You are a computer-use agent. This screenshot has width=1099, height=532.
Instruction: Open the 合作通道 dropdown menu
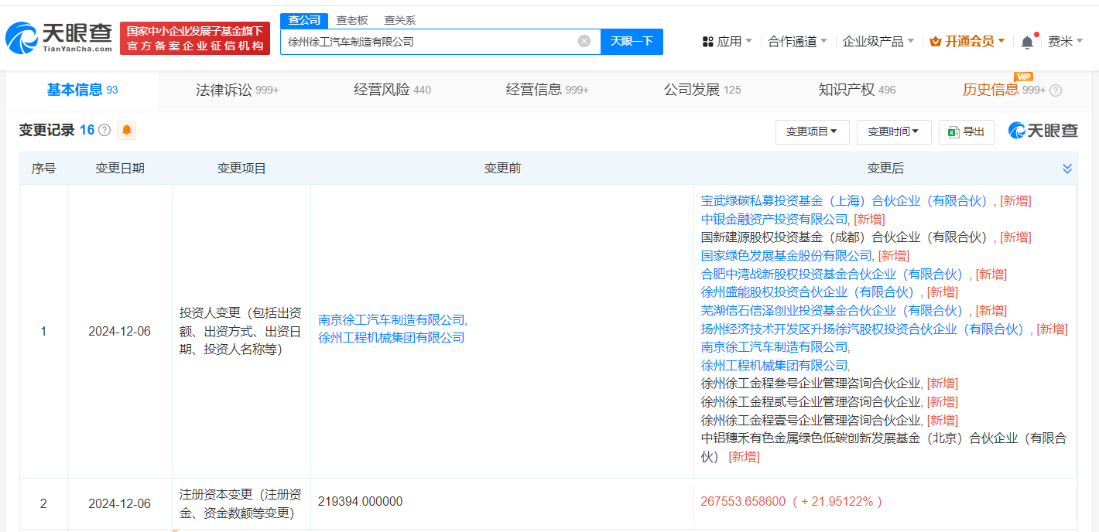coord(797,42)
